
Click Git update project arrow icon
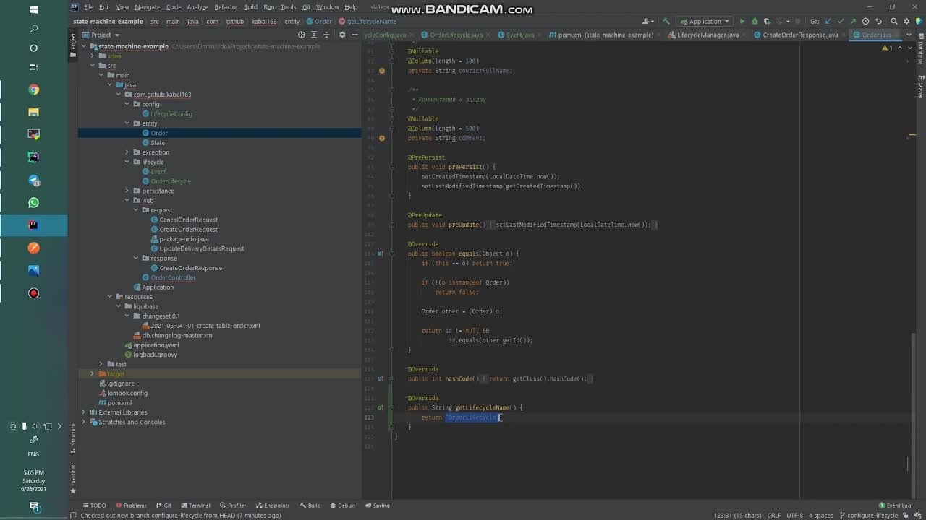[x=828, y=22]
